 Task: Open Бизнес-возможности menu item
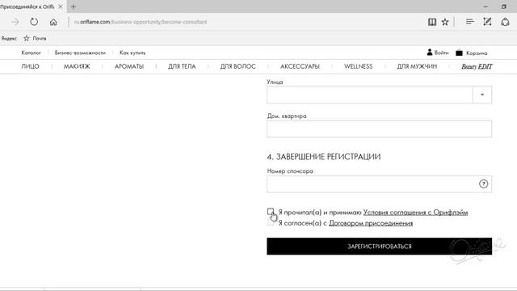[x=80, y=53]
